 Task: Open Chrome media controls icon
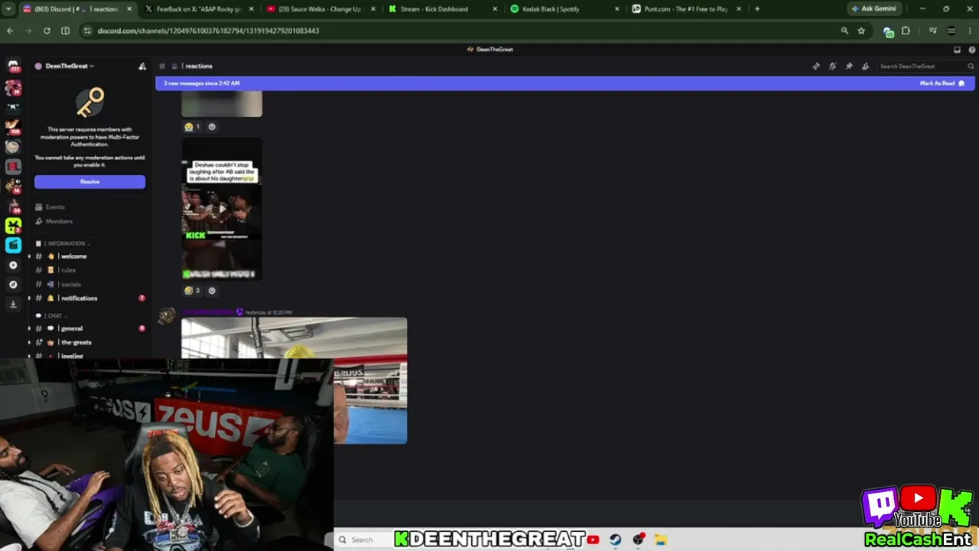click(933, 31)
